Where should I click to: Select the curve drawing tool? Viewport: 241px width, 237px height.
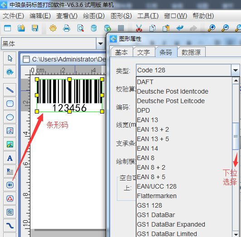10,226
